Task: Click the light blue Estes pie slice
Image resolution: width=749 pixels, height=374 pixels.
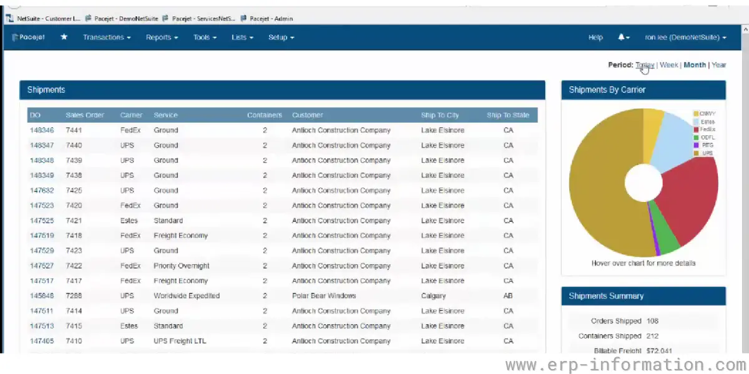Action: point(677,142)
